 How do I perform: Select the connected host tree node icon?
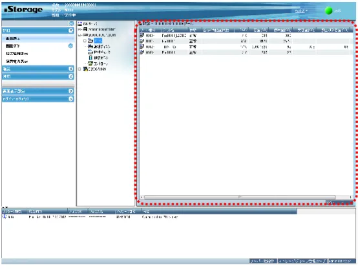point(90,58)
